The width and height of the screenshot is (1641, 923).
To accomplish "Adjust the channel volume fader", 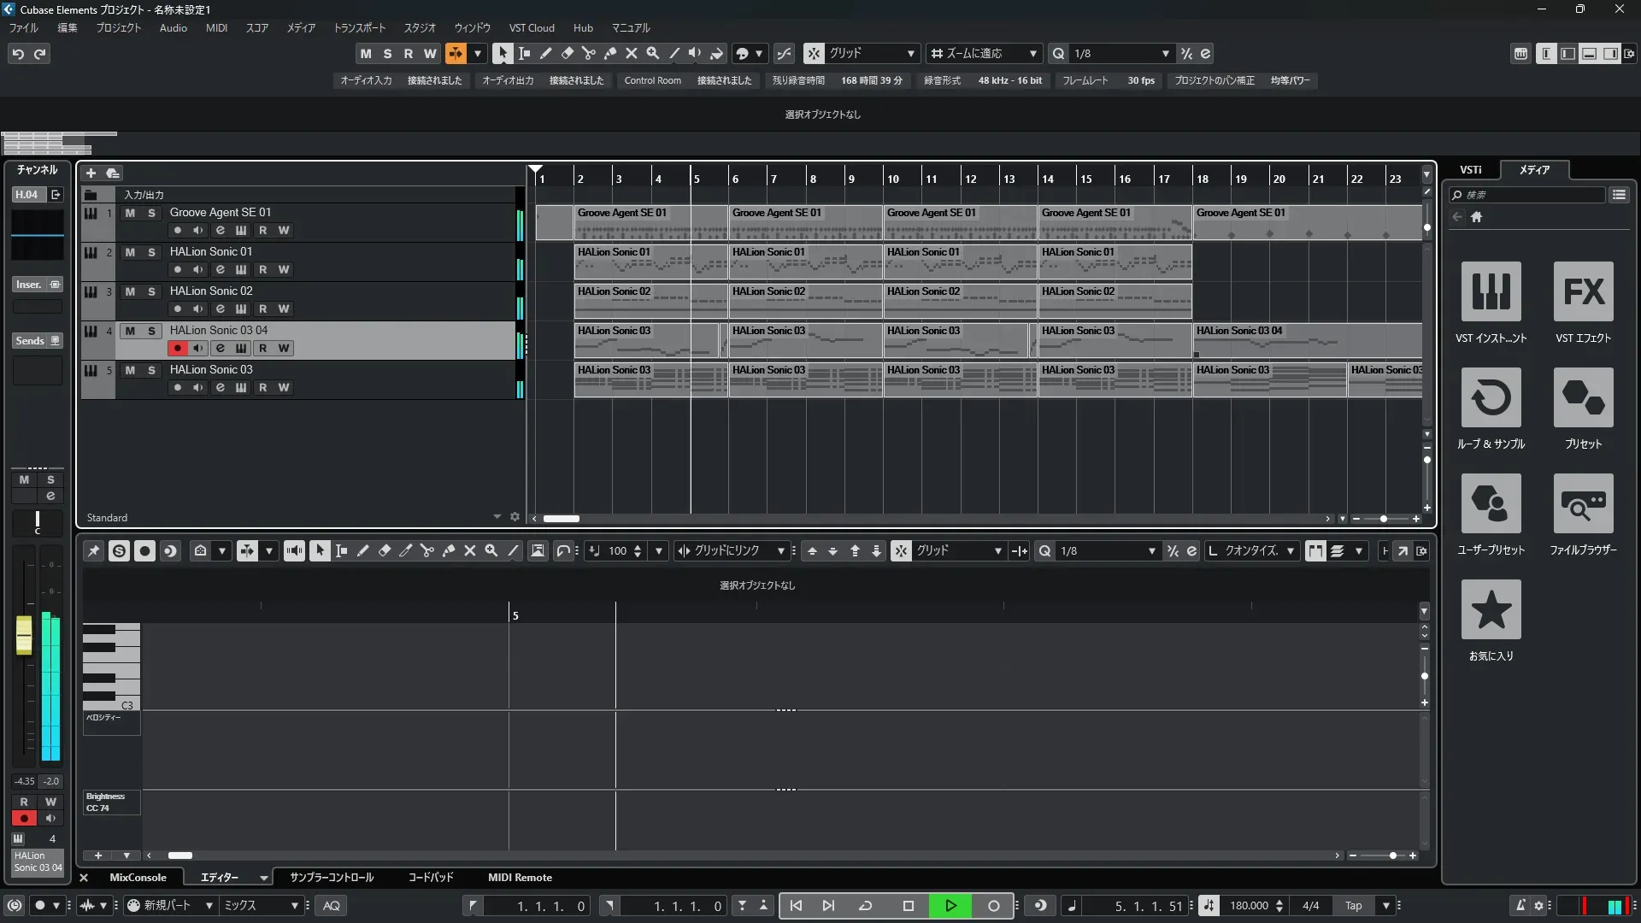I will 24,636.
